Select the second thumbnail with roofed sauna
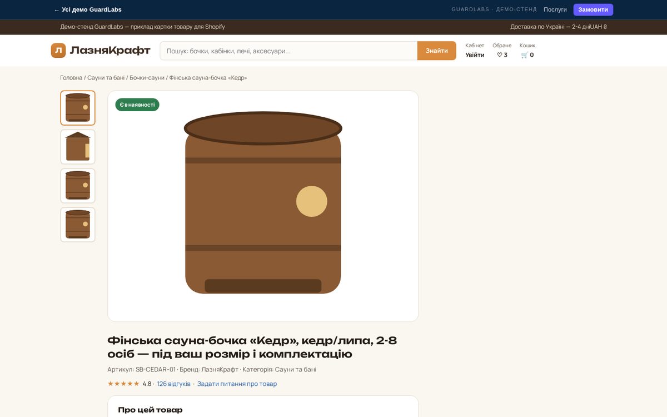This screenshot has height=417, width=667. [x=78, y=147]
